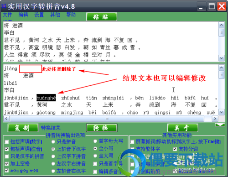Click the 关于 about button

pyautogui.click(x=183, y=128)
